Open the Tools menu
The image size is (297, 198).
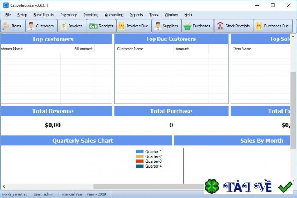click(x=154, y=15)
